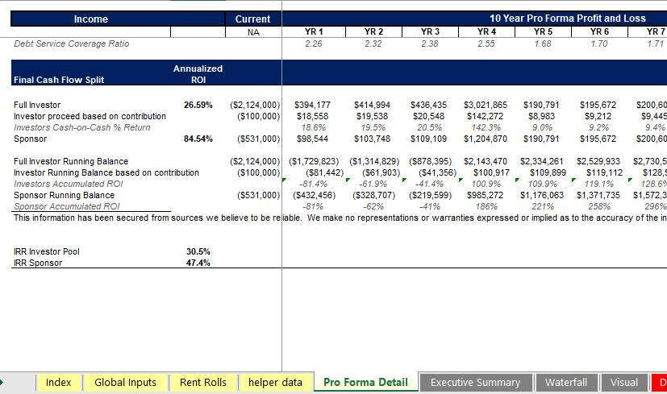Screen dimensions: 667x394
Task: Select the 100.9% accumulated ROI cell
Action: [486, 184]
